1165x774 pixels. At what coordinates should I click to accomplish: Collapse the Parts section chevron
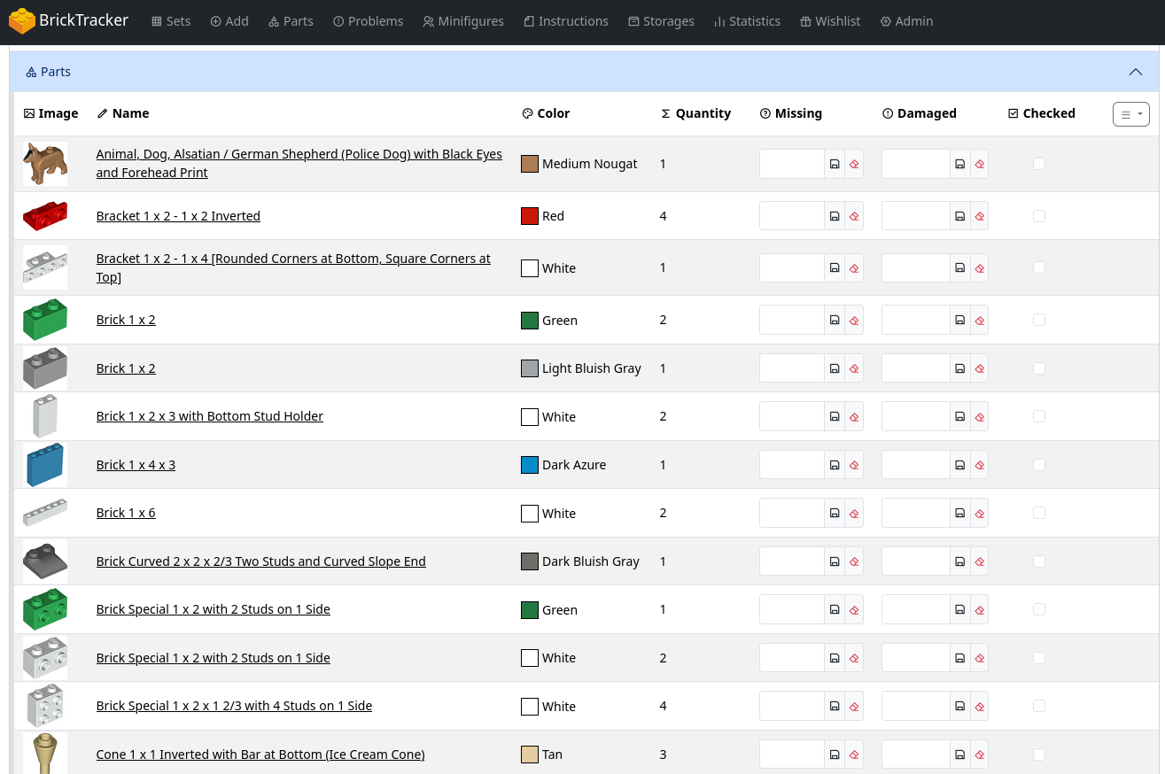(x=1135, y=72)
